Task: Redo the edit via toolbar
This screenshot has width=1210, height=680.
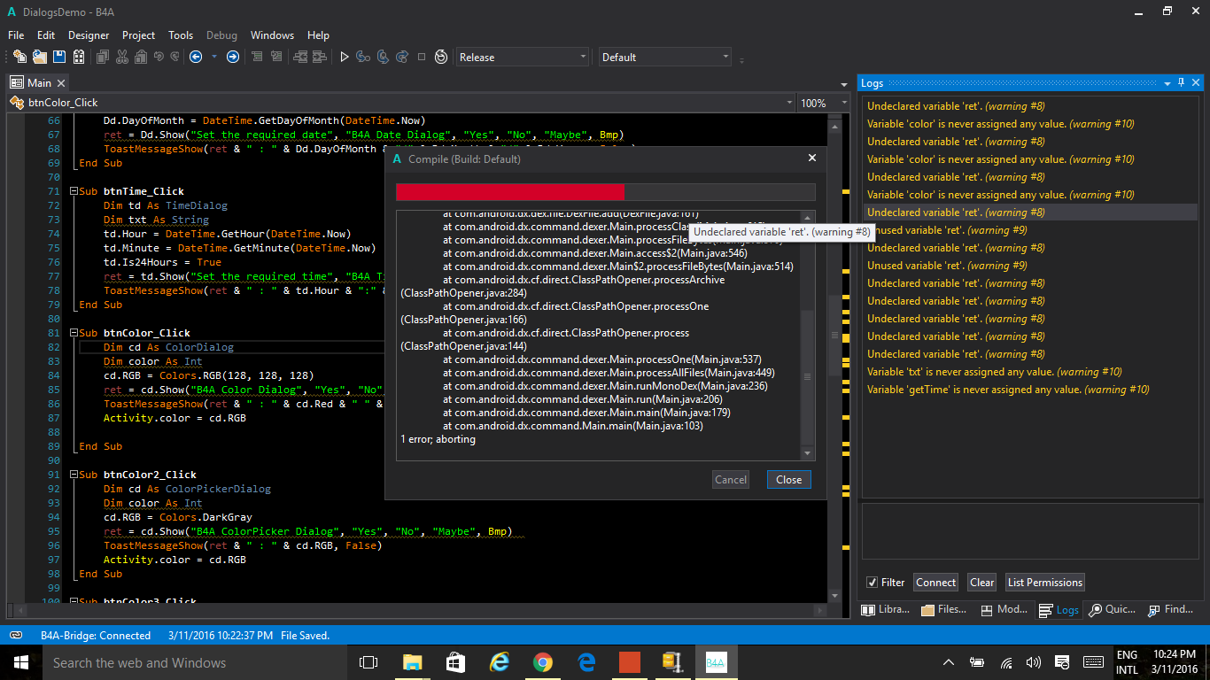Action: click(x=175, y=57)
